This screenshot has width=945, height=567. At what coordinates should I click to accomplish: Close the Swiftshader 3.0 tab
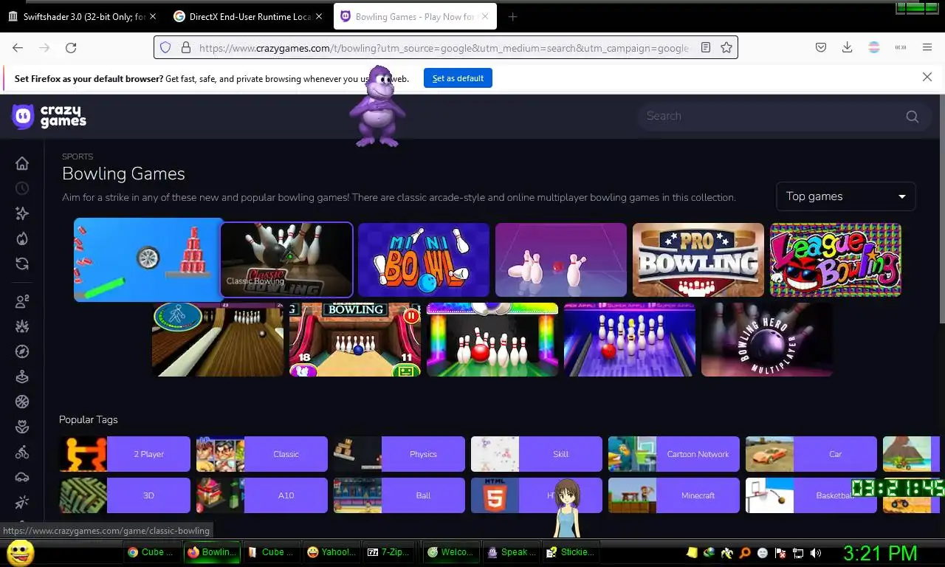[x=153, y=16]
